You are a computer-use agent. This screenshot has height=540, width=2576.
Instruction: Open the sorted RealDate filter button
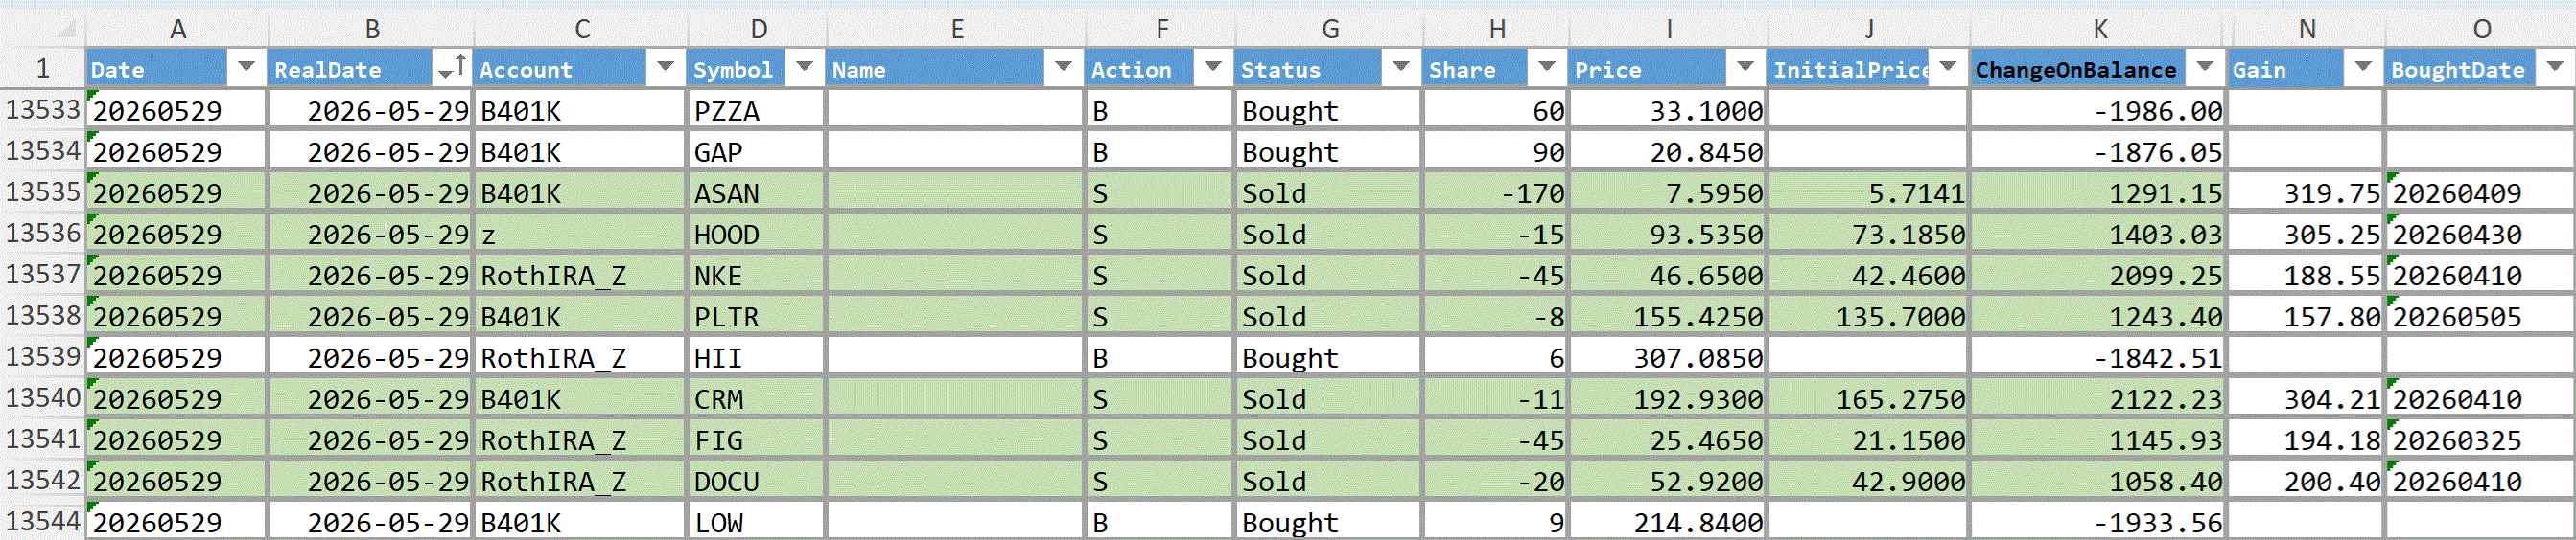pos(452,68)
